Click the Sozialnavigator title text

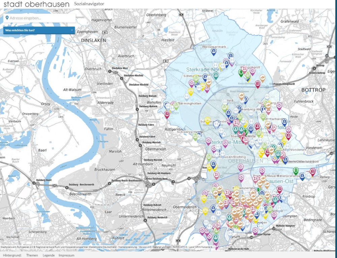point(89,4)
